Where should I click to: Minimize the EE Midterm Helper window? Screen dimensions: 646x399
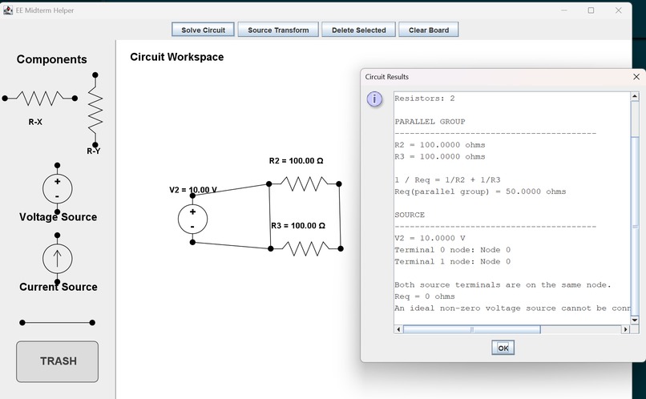[x=563, y=10]
